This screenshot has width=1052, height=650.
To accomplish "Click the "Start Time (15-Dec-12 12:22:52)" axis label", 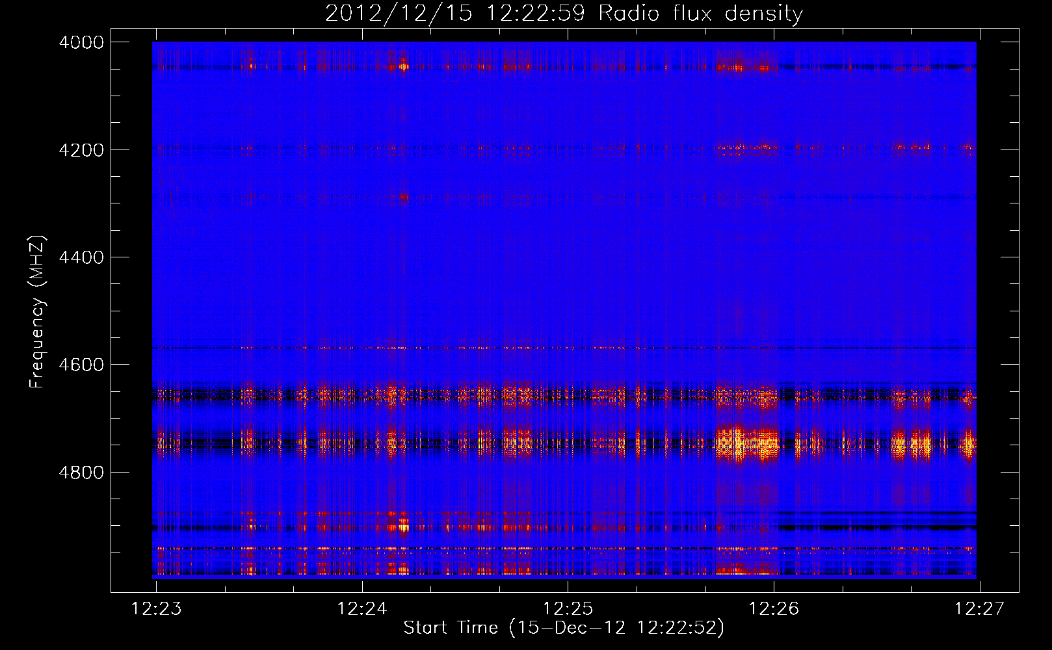I will pos(564,628).
